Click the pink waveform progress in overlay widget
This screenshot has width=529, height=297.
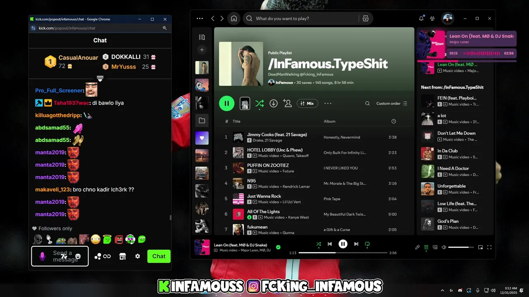481,53
